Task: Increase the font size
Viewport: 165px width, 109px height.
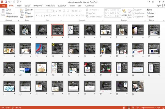Action: click(54, 11)
